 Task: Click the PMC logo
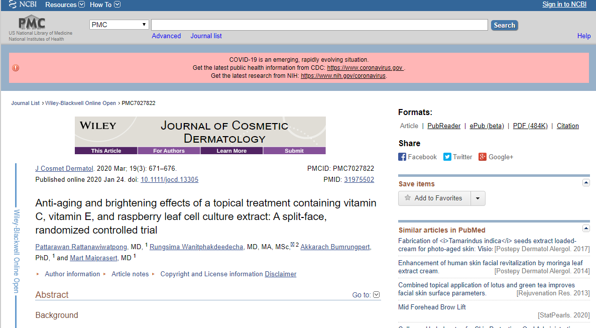pyautogui.click(x=32, y=23)
